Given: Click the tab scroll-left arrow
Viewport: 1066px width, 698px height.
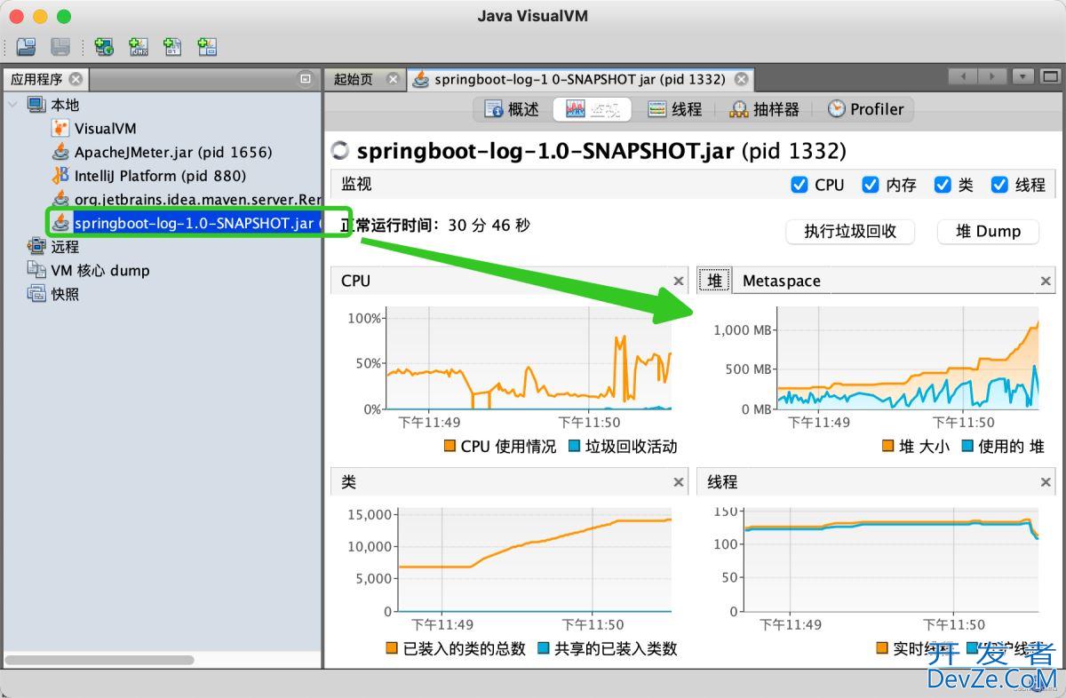Looking at the screenshot, I should pos(963,77).
